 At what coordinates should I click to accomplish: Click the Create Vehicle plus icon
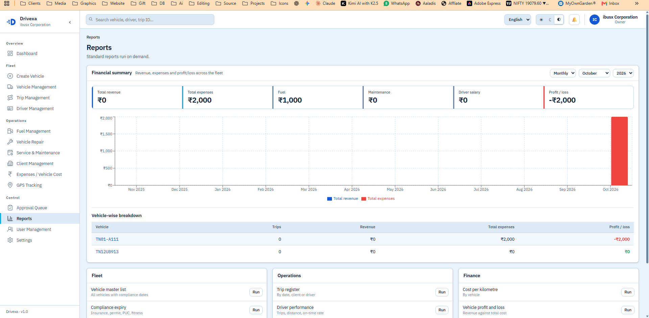pos(10,76)
